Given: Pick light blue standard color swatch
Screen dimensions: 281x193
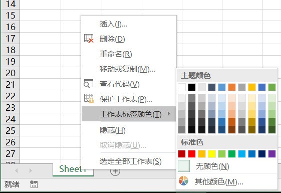Looking at the screenshot, I should (x=242, y=154).
